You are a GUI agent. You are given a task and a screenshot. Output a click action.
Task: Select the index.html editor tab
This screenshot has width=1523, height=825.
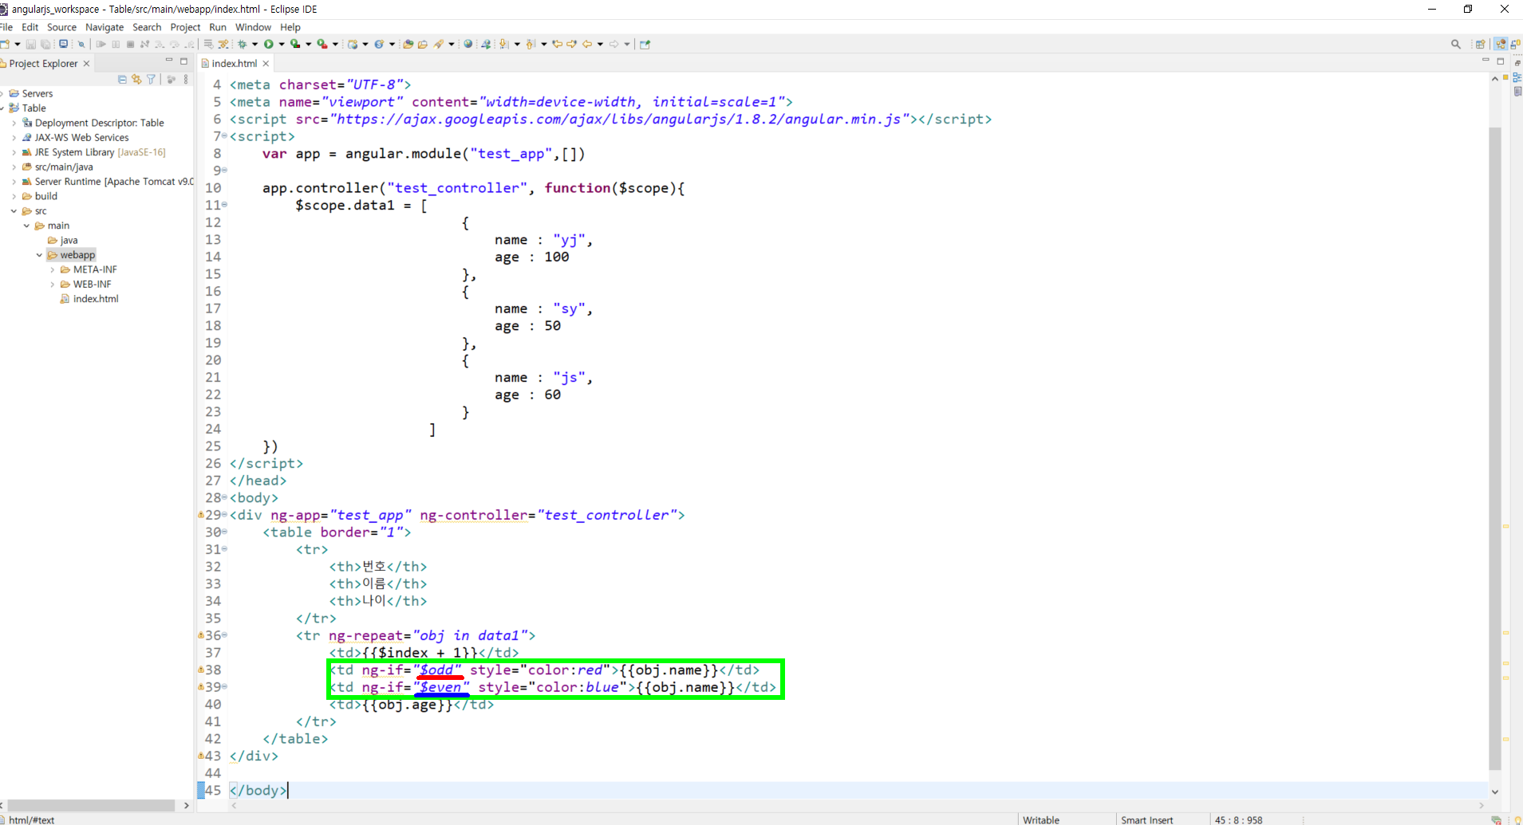tap(234, 63)
